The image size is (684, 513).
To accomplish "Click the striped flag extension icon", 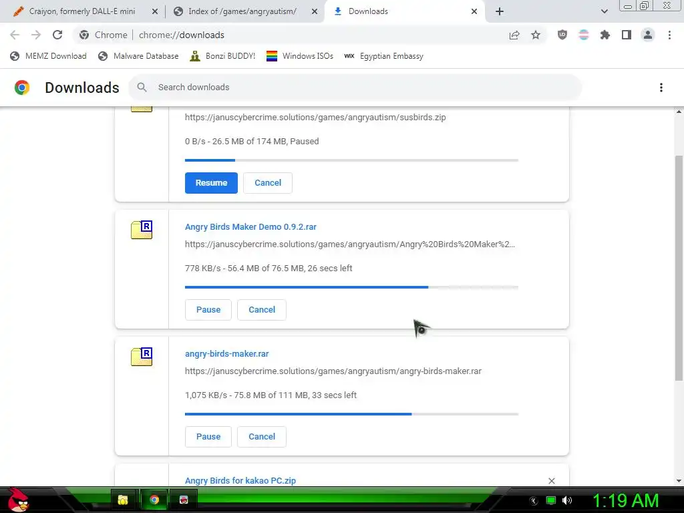I will click(584, 35).
